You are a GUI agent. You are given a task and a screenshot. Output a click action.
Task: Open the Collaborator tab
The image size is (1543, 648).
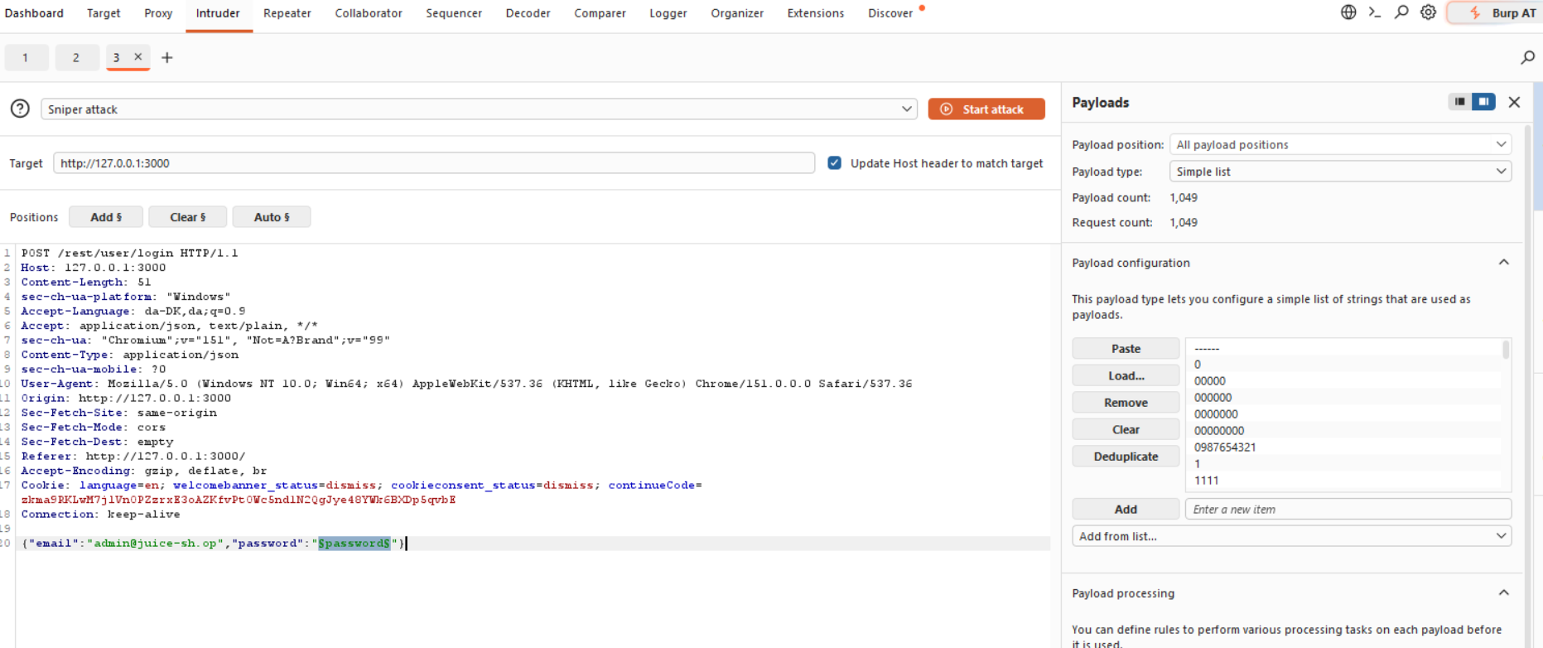point(369,13)
